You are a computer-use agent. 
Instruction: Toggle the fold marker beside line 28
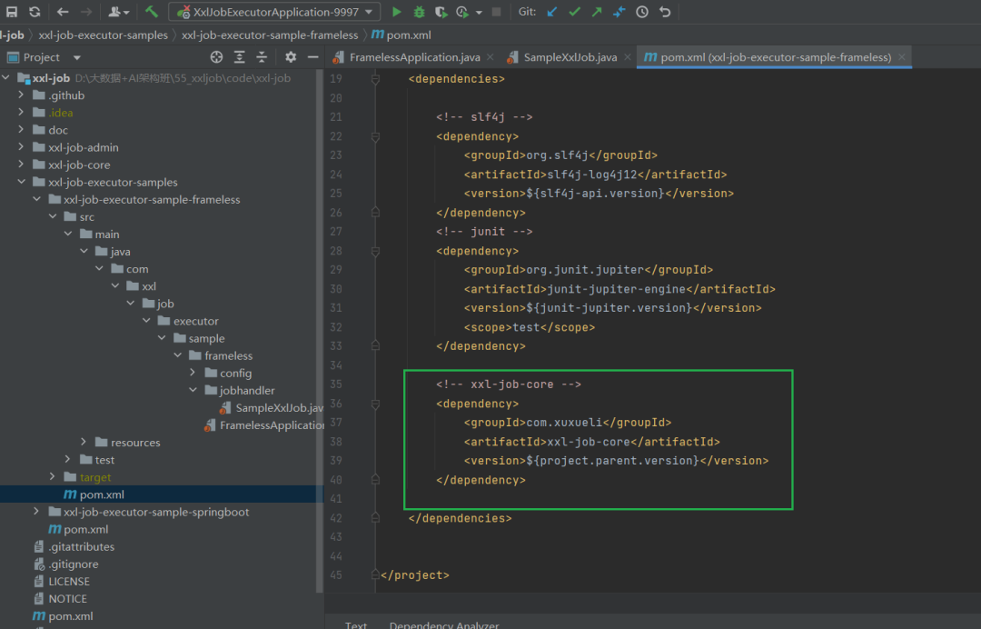pos(374,251)
